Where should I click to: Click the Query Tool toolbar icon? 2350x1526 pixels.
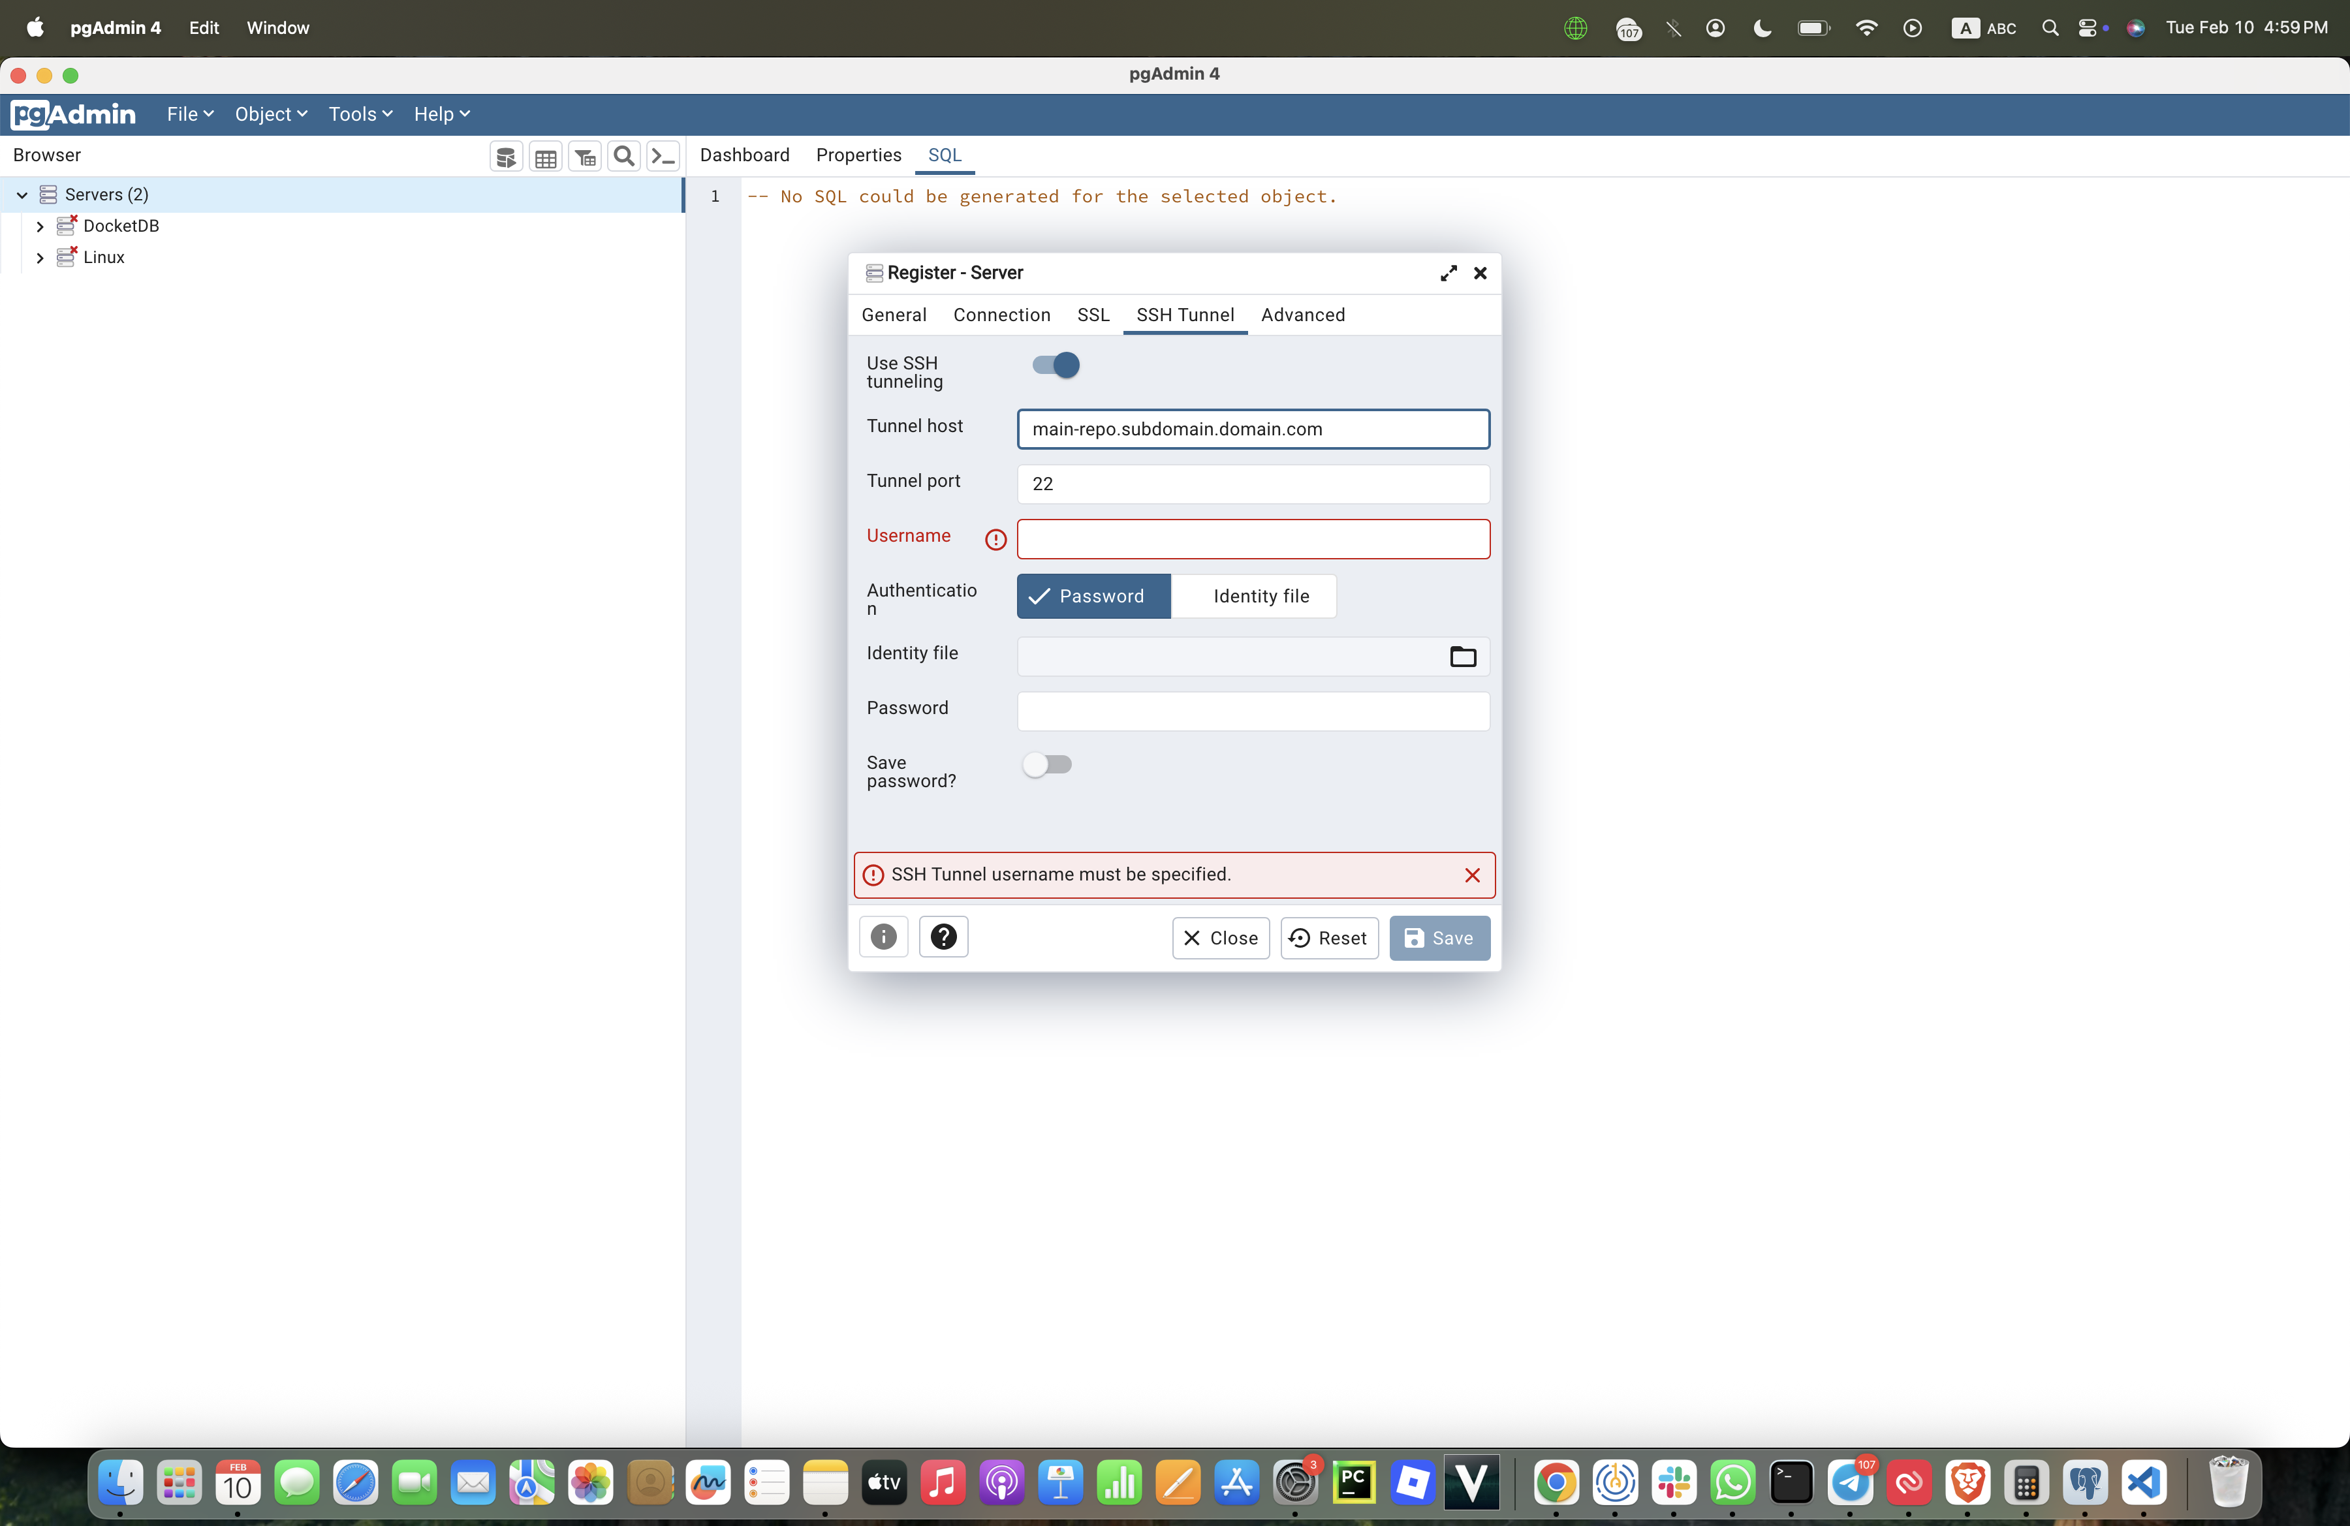coord(505,156)
